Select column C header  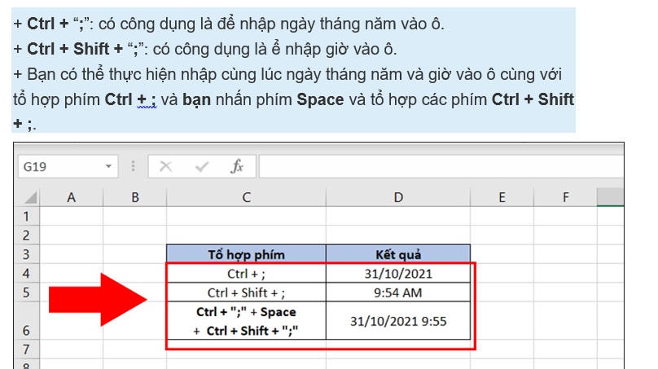coord(246,198)
